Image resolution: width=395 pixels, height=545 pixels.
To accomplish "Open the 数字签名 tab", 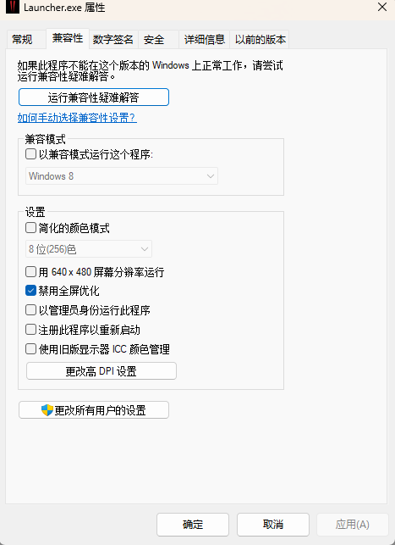I will coord(113,39).
